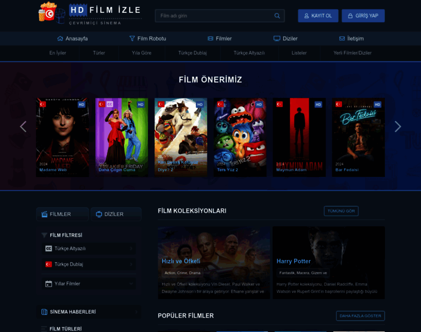Click the TÜMÜNÜ GÖR button
421x332 pixels.
pyautogui.click(x=341, y=211)
